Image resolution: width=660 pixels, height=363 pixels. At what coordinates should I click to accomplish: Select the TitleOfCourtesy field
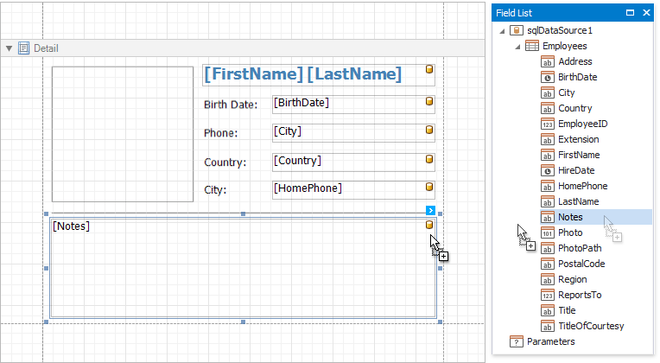click(591, 326)
